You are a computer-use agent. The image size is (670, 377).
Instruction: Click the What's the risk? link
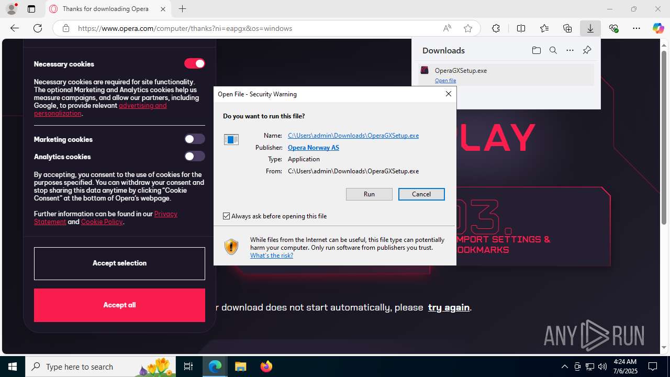(x=272, y=256)
